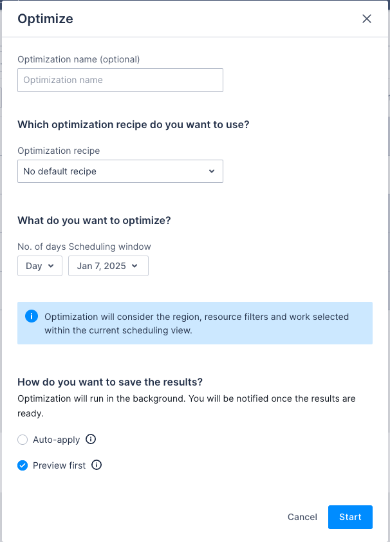The height and width of the screenshot is (542, 390).
Task: Click the info icon in the blue banner
Action: tap(31, 317)
